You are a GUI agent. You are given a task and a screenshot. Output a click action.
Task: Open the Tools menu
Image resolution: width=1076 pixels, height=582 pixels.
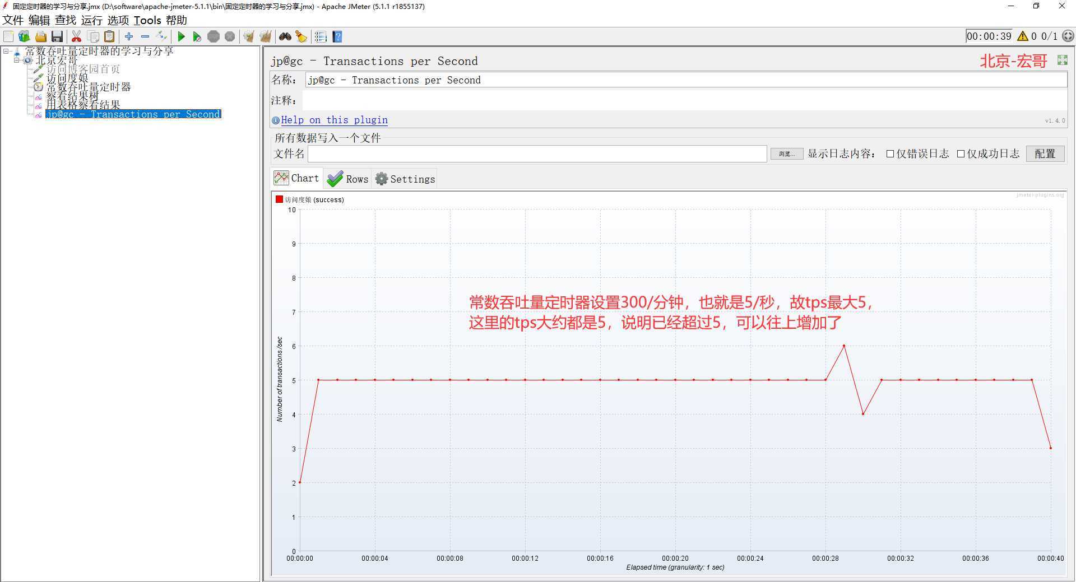click(147, 20)
